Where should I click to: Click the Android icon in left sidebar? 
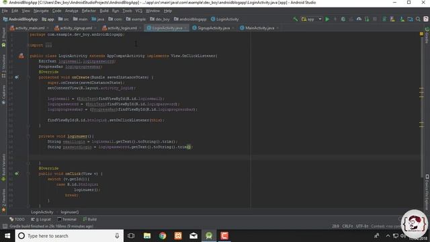(3, 45)
